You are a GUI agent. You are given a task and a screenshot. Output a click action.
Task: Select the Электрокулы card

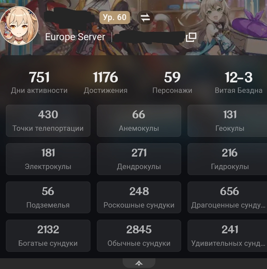[x=48, y=159]
